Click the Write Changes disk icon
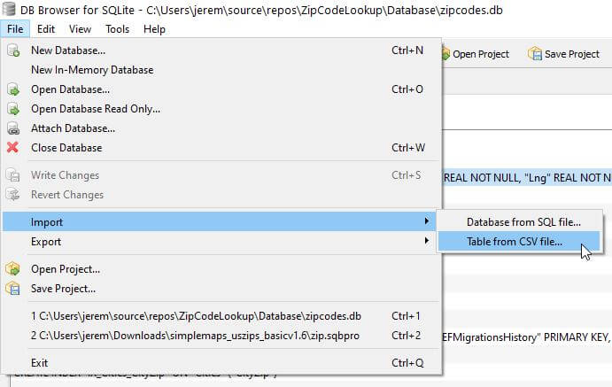This screenshot has height=387, width=612. point(13,175)
